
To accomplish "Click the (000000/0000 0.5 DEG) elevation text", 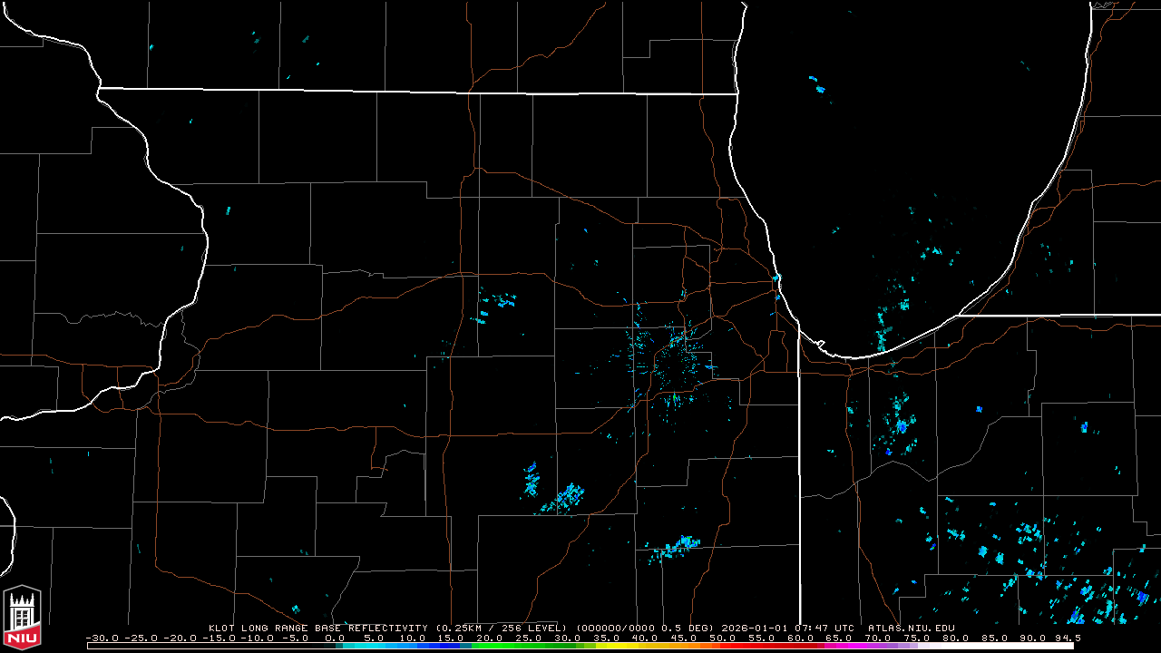I will 645,628.
